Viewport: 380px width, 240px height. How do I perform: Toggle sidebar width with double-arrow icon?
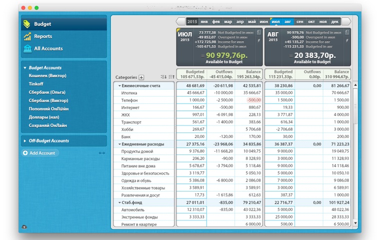click(x=102, y=153)
